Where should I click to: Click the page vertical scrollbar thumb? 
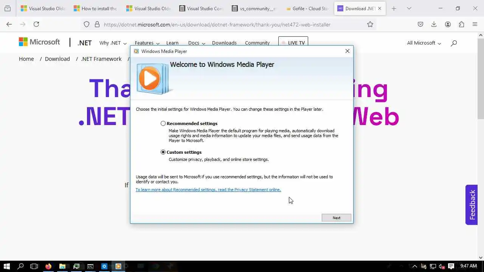click(481, 79)
